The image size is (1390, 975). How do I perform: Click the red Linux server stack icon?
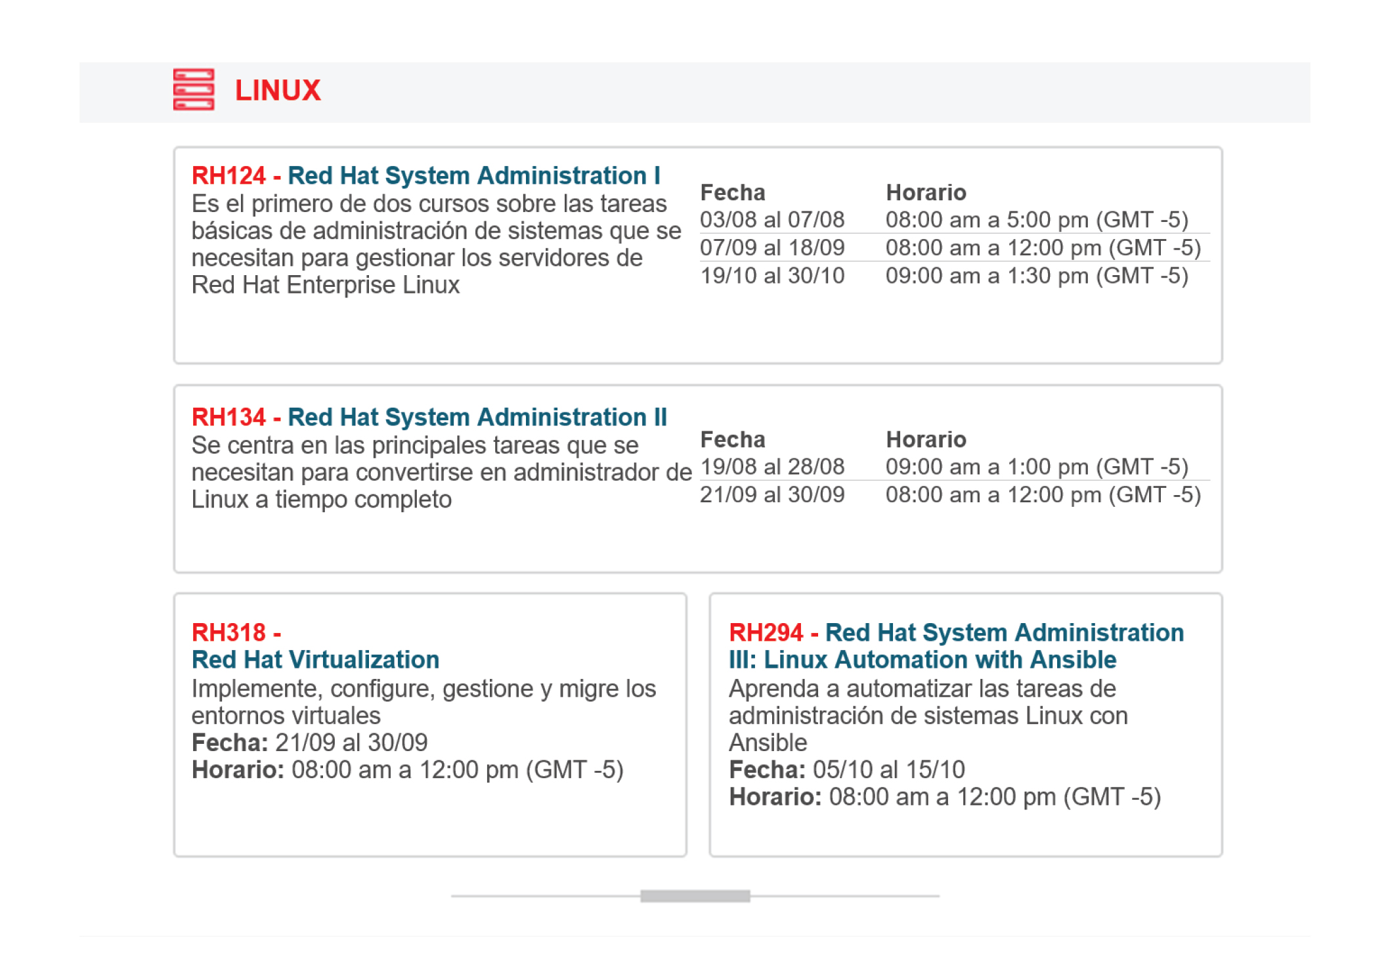click(x=194, y=89)
